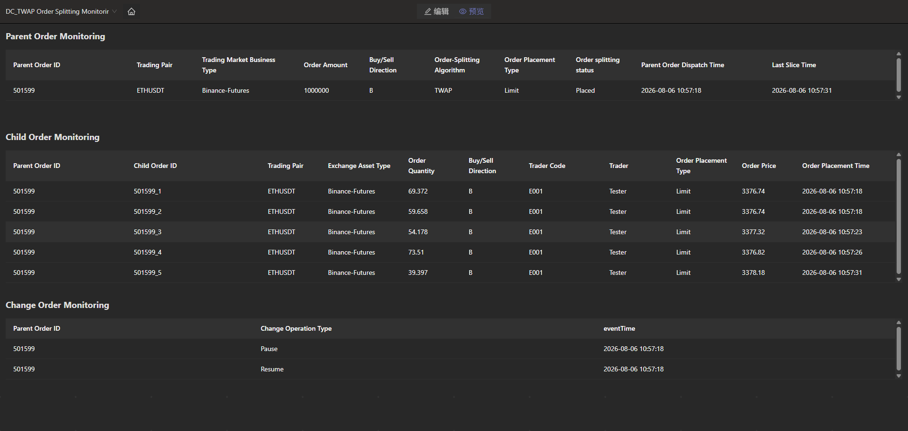Image resolution: width=908 pixels, height=431 pixels.
Task: Select the order price 3377.32
Action: point(753,232)
